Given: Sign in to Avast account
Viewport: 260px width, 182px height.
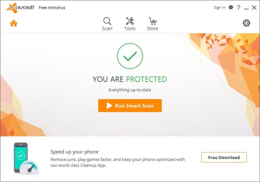Looking at the screenshot, I should point(220,7).
